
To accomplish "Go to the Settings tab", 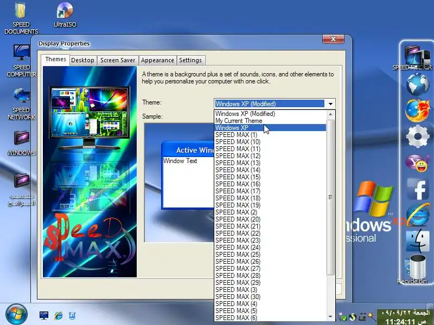I will click(x=190, y=60).
